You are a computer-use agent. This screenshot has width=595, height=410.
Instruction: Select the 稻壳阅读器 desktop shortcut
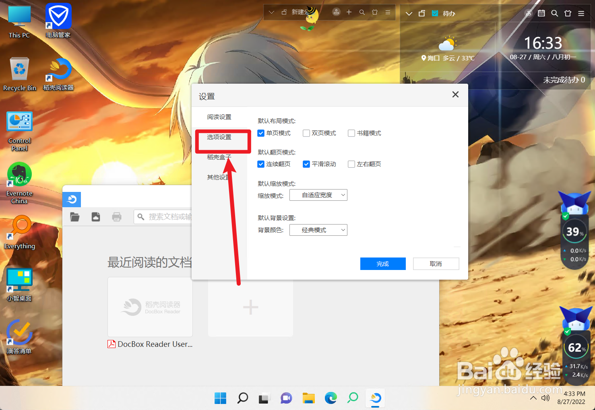[x=58, y=74]
